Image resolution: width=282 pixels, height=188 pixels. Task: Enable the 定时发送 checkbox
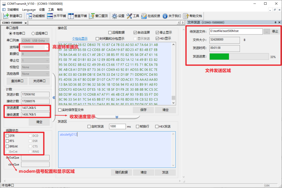click(x=89, y=126)
